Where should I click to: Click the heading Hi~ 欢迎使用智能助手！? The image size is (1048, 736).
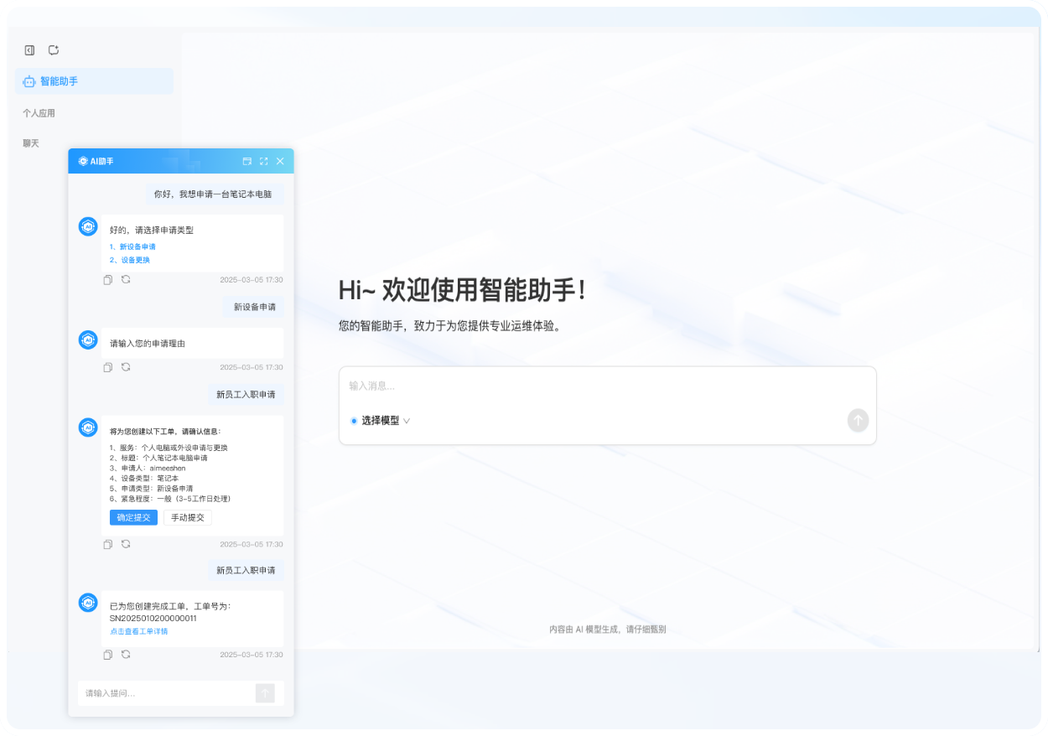[x=463, y=290]
